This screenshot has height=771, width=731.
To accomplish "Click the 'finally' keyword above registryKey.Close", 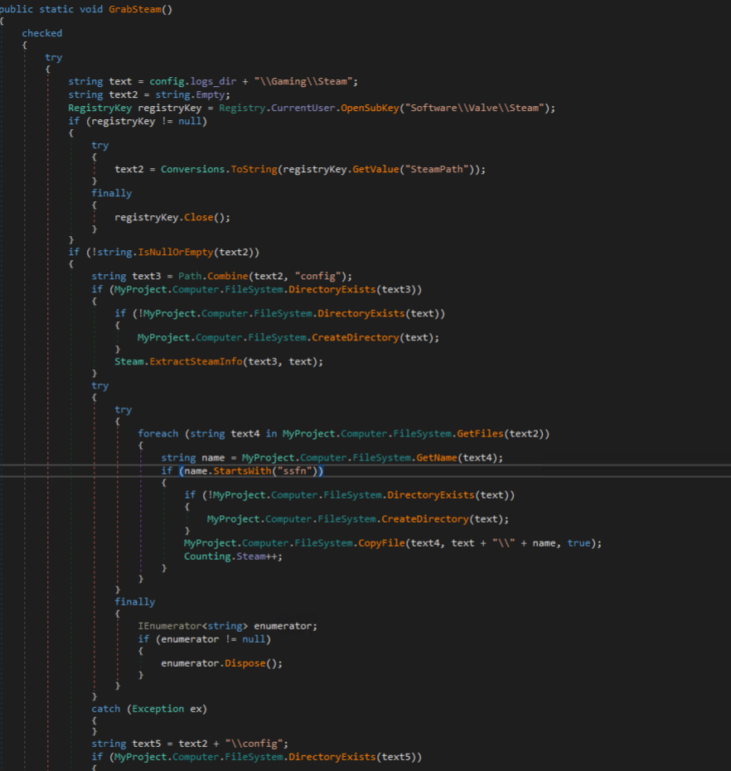I will [x=111, y=193].
